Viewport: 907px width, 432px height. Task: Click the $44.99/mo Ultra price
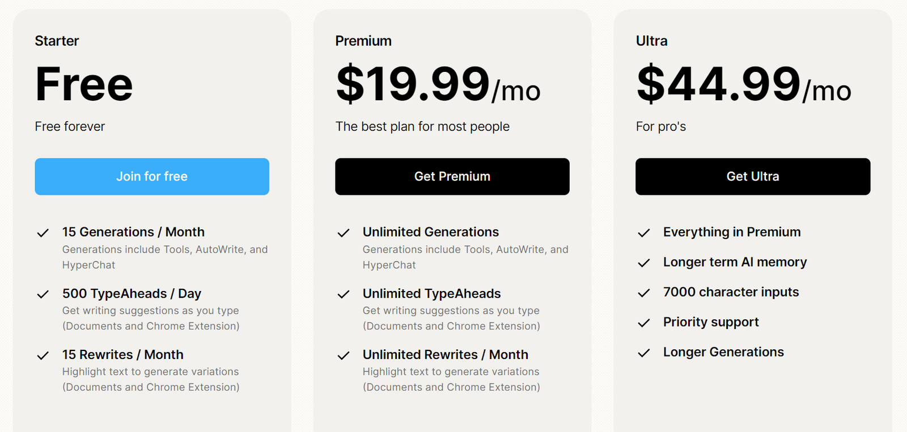click(x=743, y=84)
